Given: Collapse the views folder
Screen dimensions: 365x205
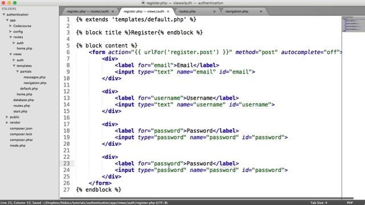Looking at the screenshot, I should point(10,54).
